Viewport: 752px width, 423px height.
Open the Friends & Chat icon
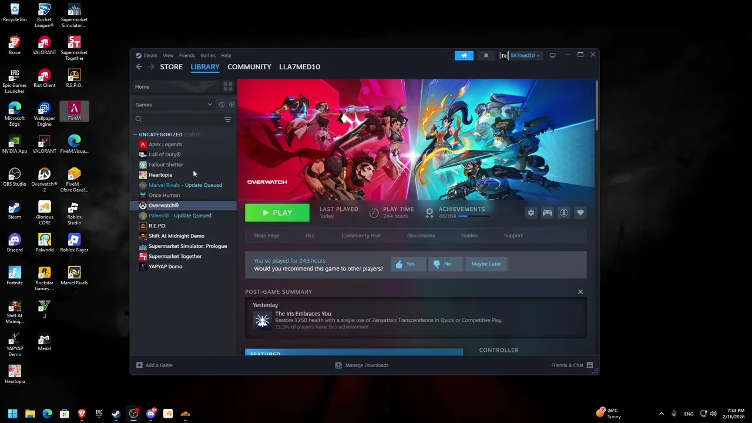[x=590, y=365]
